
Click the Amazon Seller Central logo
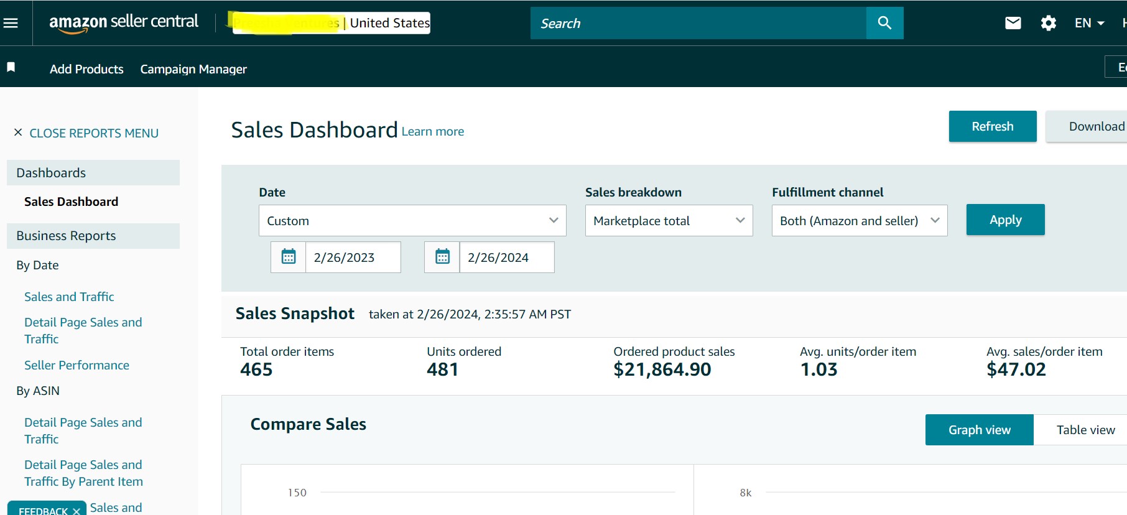point(124,22)
